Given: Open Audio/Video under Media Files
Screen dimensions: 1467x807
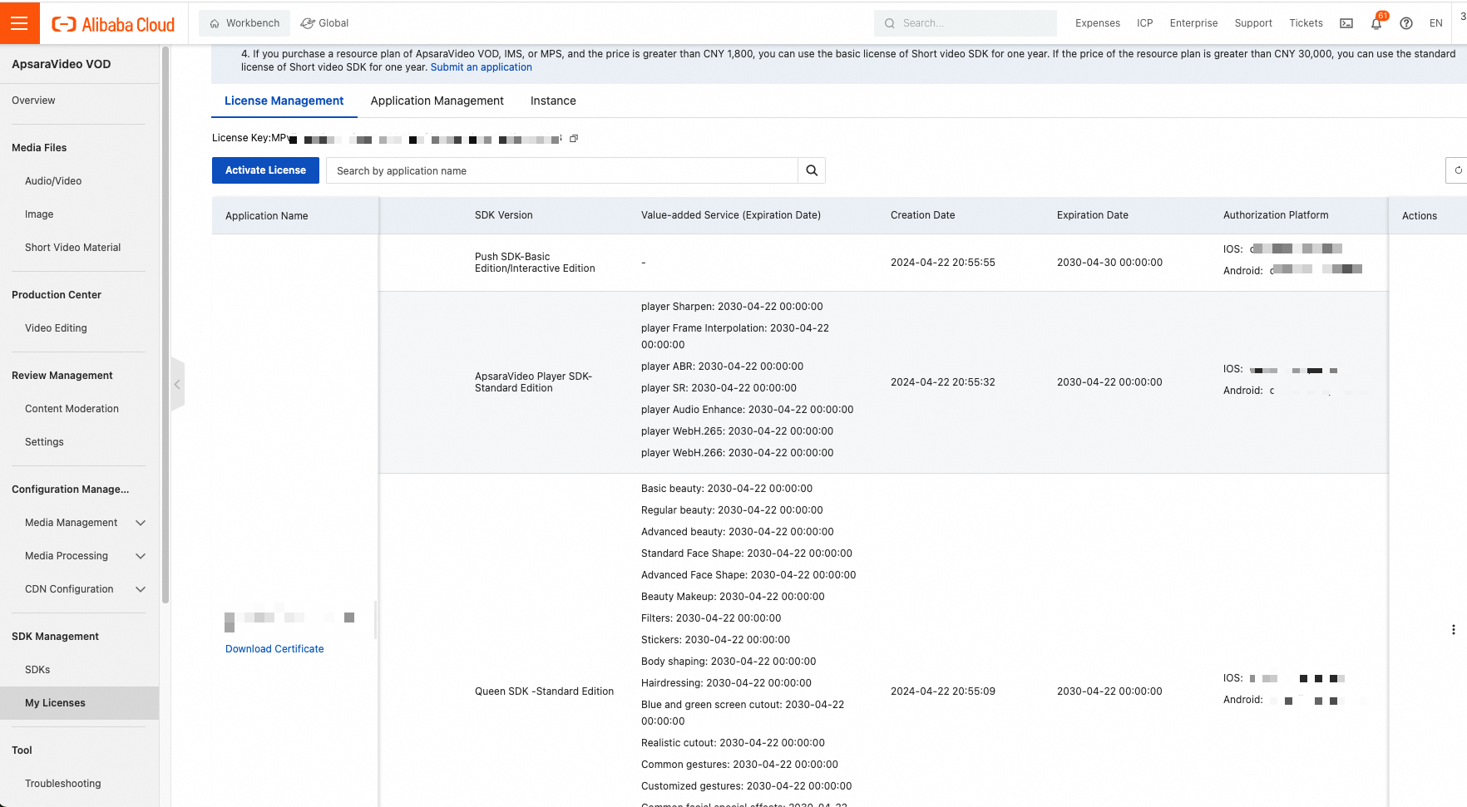Looking at the screenshot, I should (x=53, y=181).
